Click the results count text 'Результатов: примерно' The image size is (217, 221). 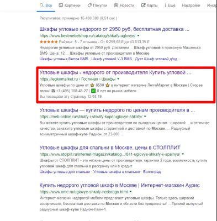[x=78, y=18]
